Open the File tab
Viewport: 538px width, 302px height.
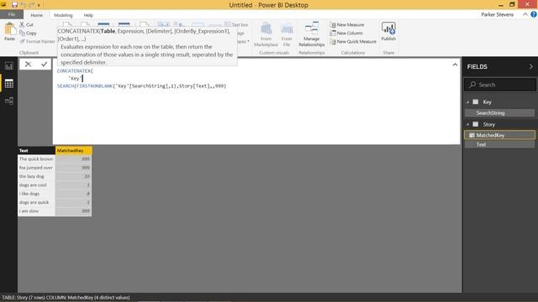(12, 14)
